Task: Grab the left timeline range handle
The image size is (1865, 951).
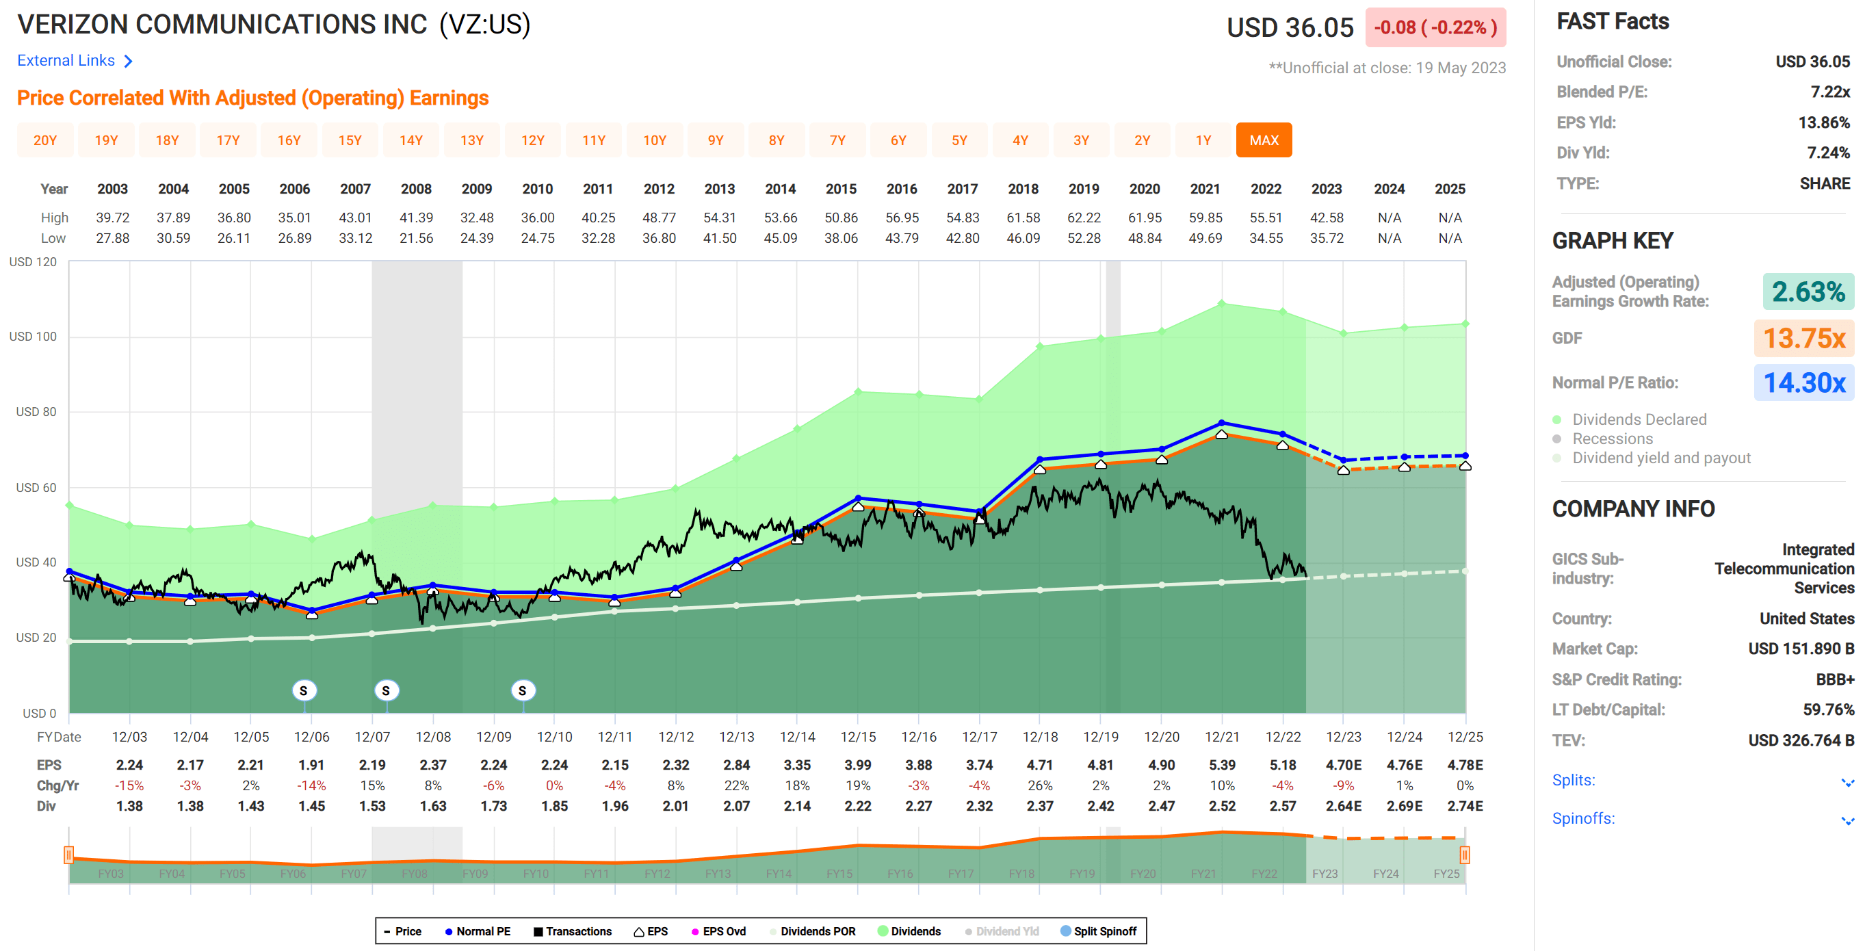Action: tap(69, 855)
